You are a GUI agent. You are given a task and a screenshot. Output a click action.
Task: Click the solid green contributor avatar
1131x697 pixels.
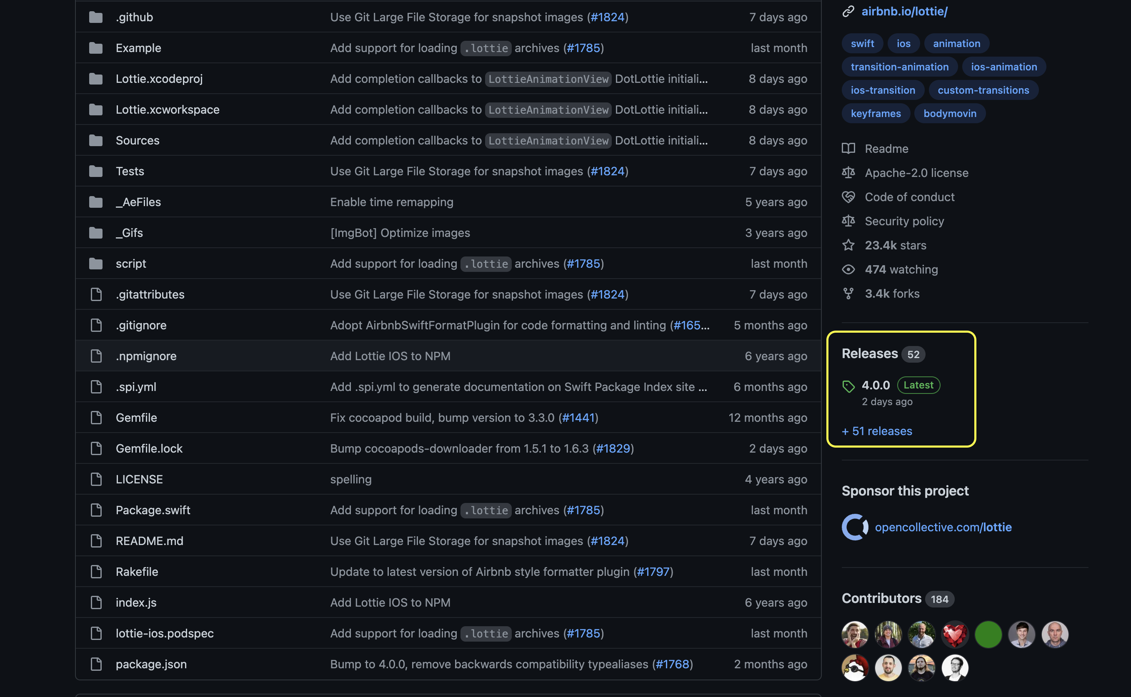coord(988,634)
